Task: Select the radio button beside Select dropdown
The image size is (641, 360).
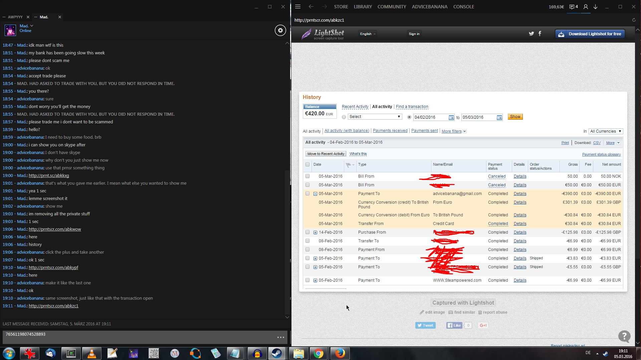Action: (x=344, y=117)
